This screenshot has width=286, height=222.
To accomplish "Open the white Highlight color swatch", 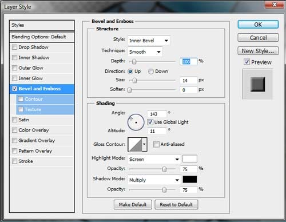I will tap(190, 158).
